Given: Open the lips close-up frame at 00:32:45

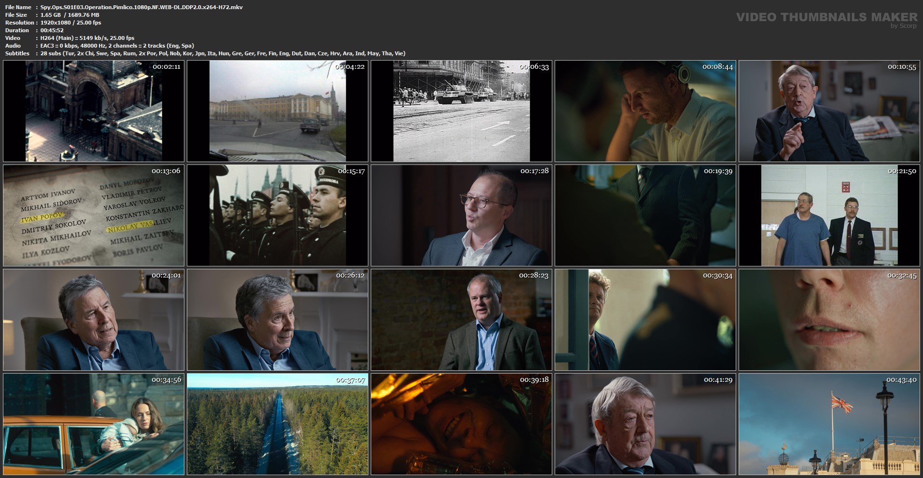Looking at the screenshot, I should pos(829,320).
